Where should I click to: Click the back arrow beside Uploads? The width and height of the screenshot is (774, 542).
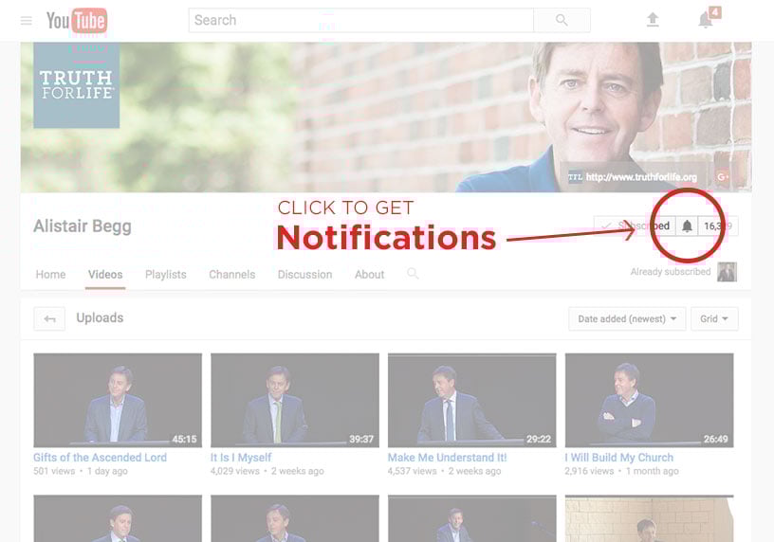pyautogui.click(x=49, y=319)
